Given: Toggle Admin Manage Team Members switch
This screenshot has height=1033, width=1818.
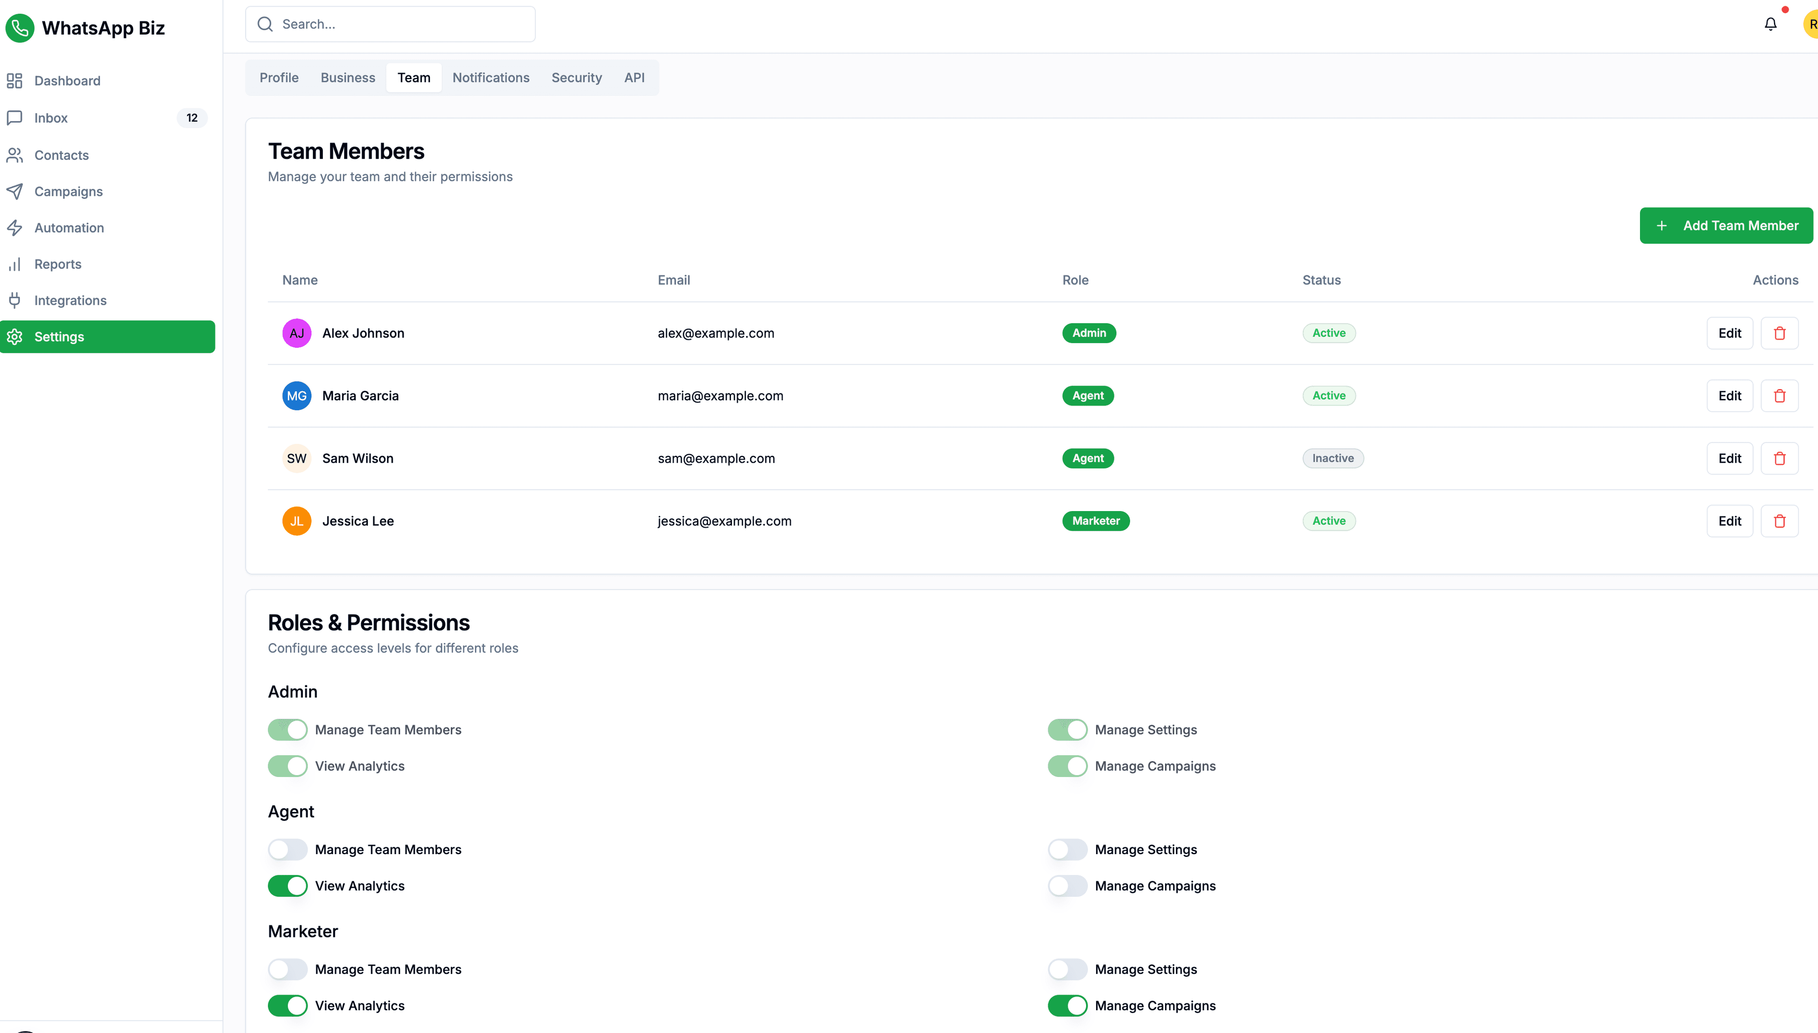Looking at the screenshot, I should click(287, 730).
